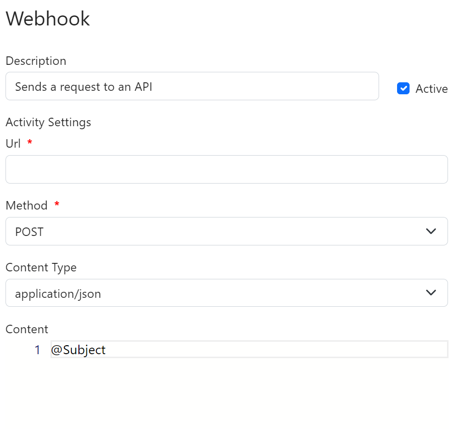Click the chevron arrow in Method dropdown
This screenshot has width=458, height=429.
tap(431, 231)
